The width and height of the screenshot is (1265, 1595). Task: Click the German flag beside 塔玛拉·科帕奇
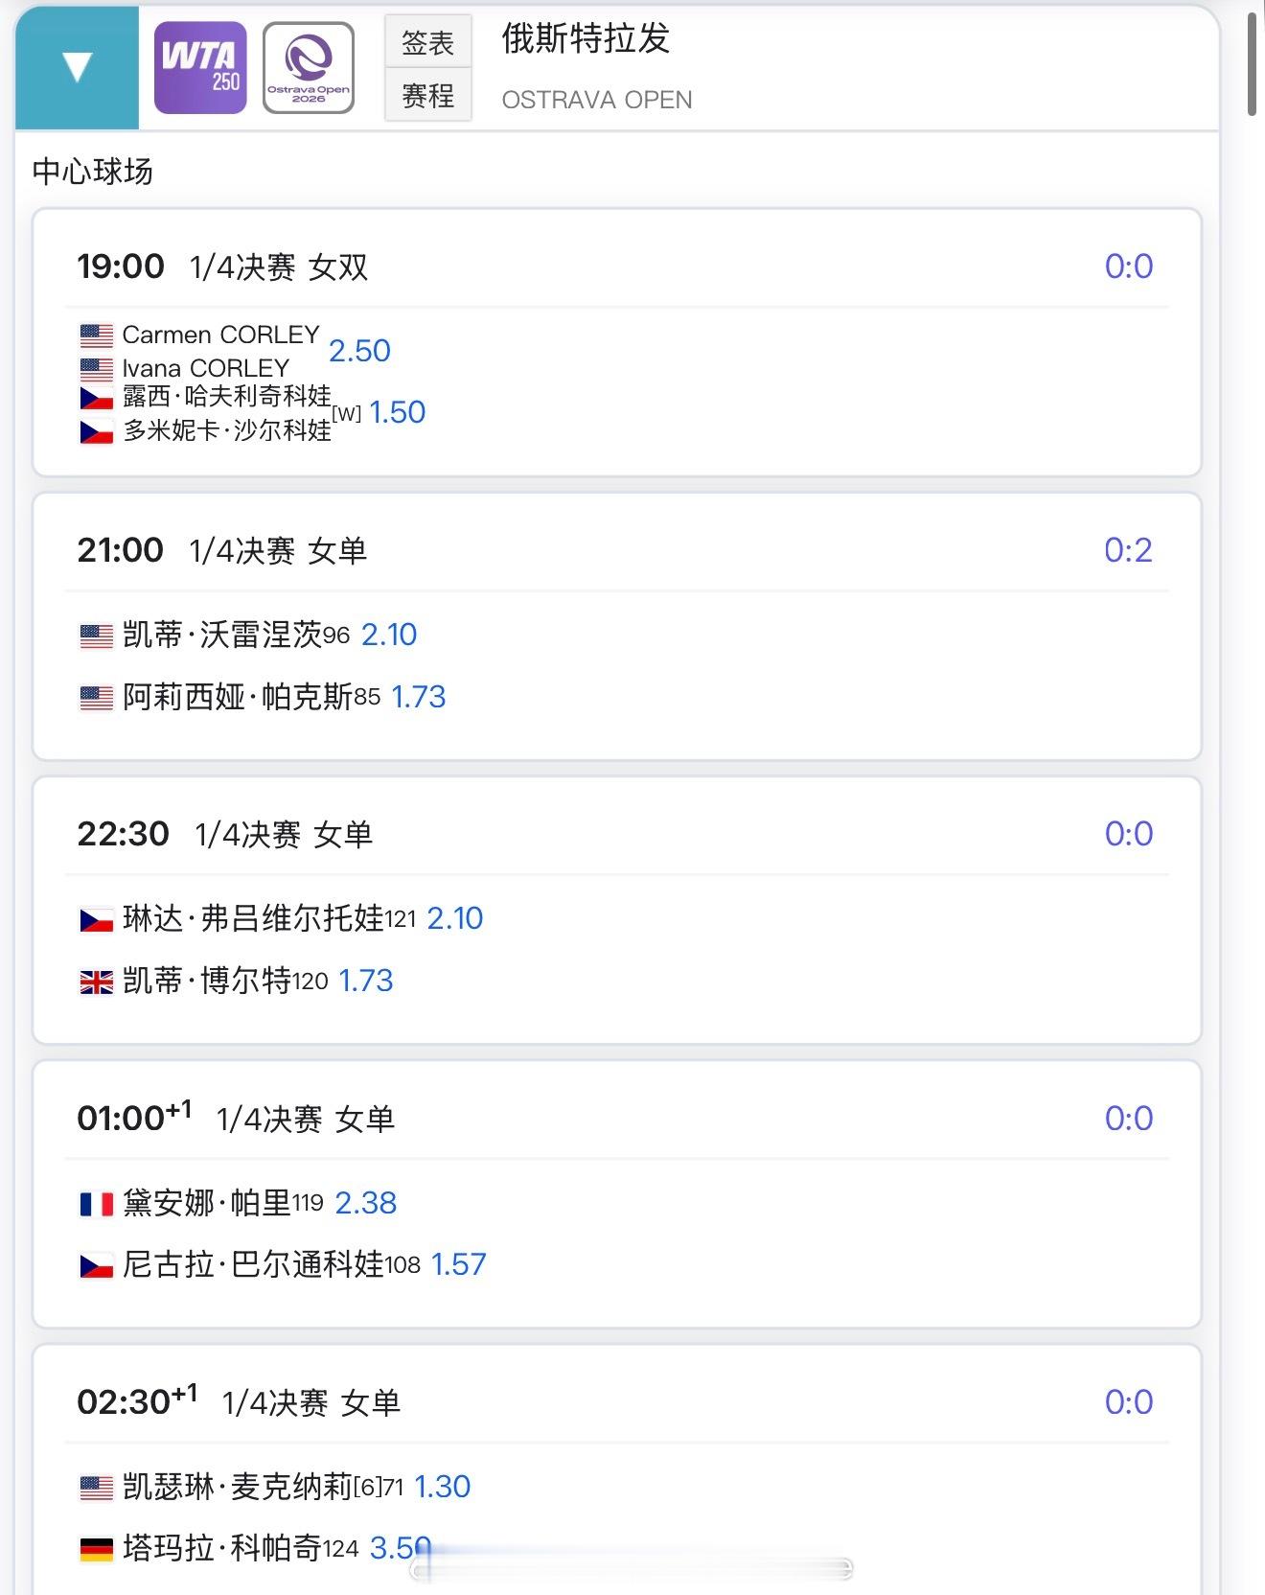tap(97, 1549)
